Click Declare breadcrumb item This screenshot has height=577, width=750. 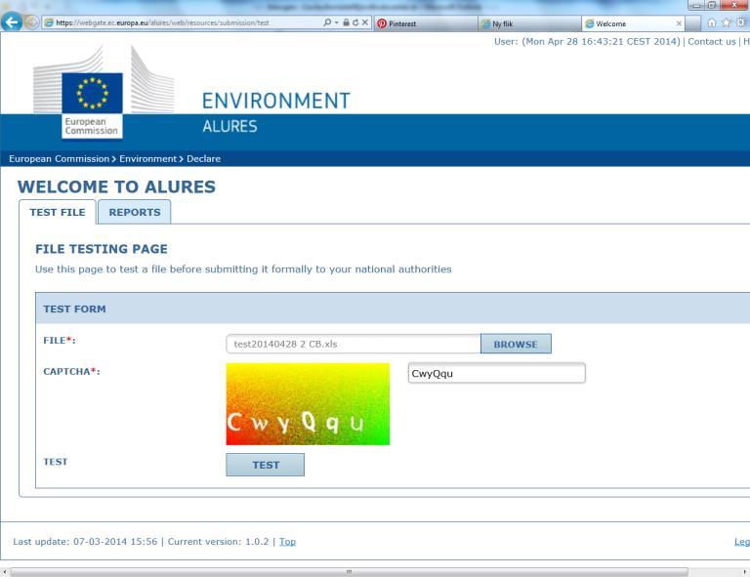203,159
